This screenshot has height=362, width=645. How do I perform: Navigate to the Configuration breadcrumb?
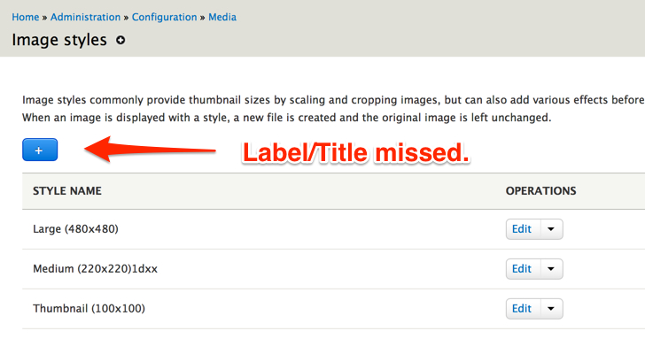coord(164,17)
